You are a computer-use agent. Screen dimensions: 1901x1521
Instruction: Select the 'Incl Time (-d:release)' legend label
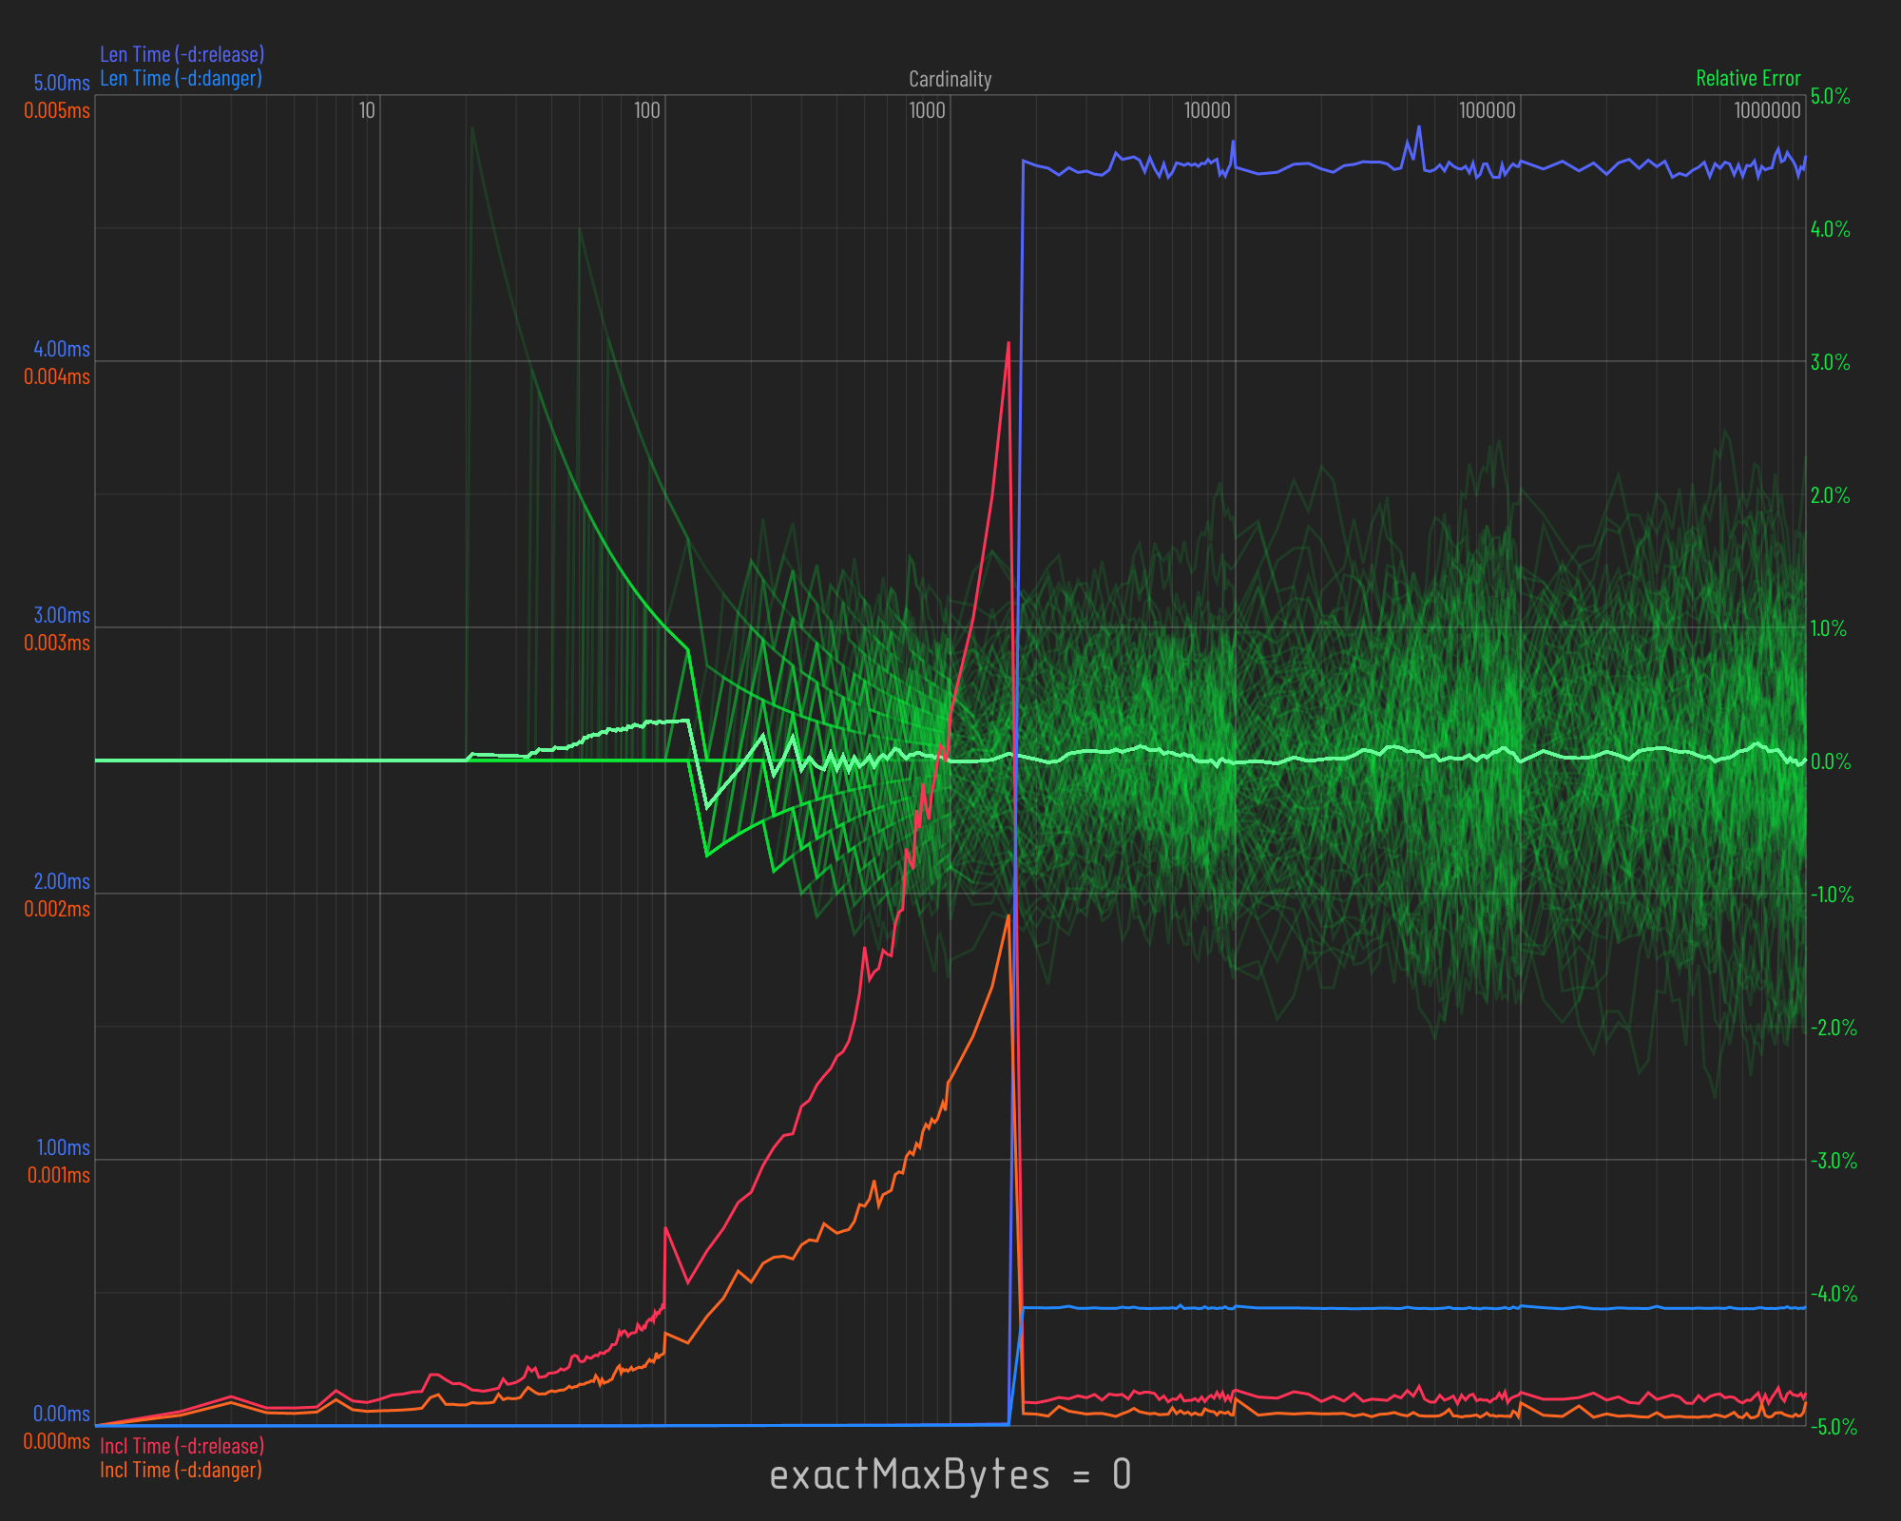[x=182, y=1446]
